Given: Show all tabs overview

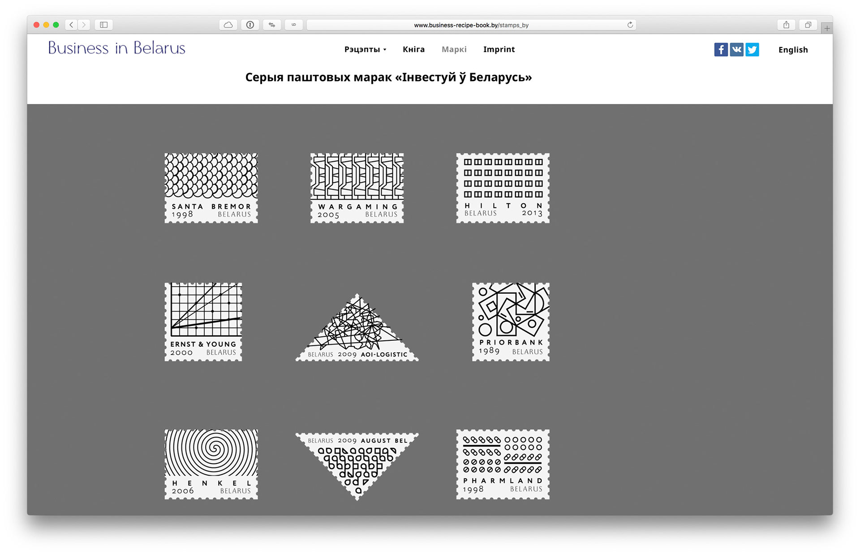Looking at the screenshot, I should click(x=808, y=25).
